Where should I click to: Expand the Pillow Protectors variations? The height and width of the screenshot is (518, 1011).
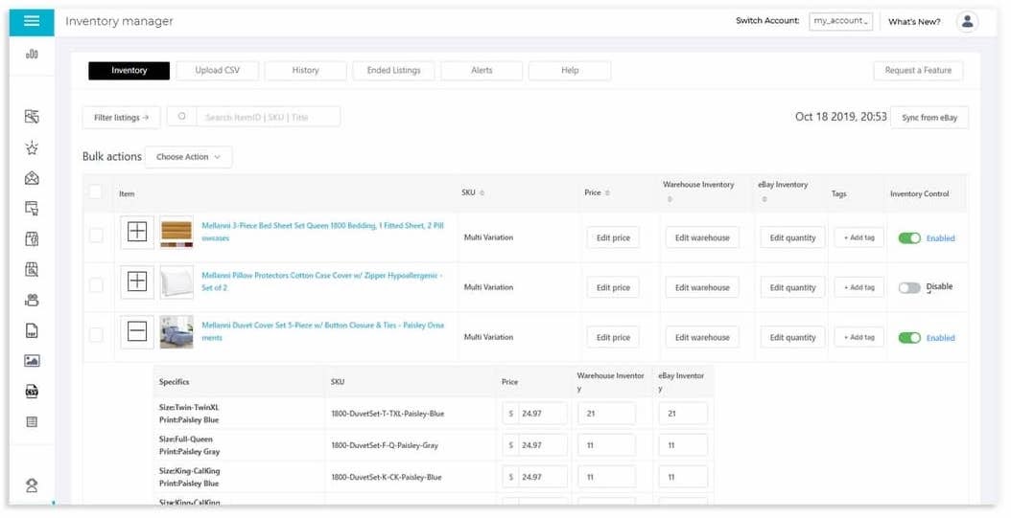(x=137, y=282)
